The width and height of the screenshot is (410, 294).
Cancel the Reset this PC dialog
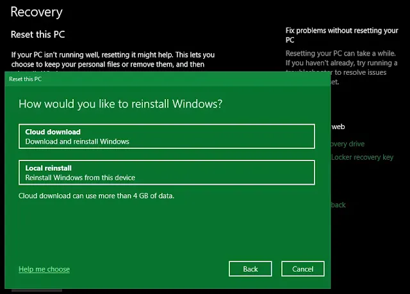click(303, 268)
